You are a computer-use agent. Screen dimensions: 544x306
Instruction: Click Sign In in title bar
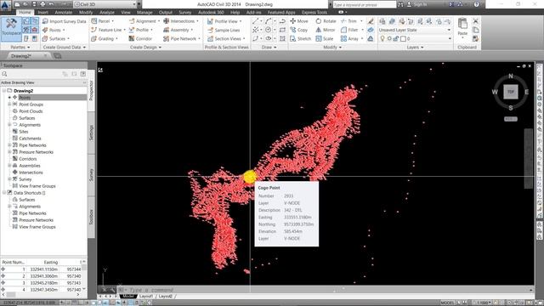(420, 4)
